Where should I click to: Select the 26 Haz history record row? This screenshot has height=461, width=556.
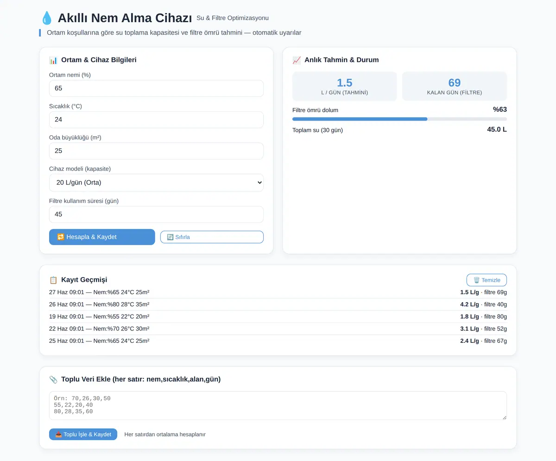pyautogui.click(x=278, y=304)
